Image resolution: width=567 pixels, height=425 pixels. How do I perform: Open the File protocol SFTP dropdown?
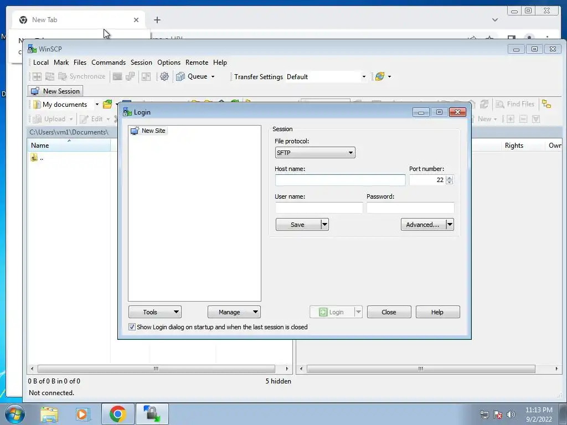pyautogui.click(x=315, y=153)
